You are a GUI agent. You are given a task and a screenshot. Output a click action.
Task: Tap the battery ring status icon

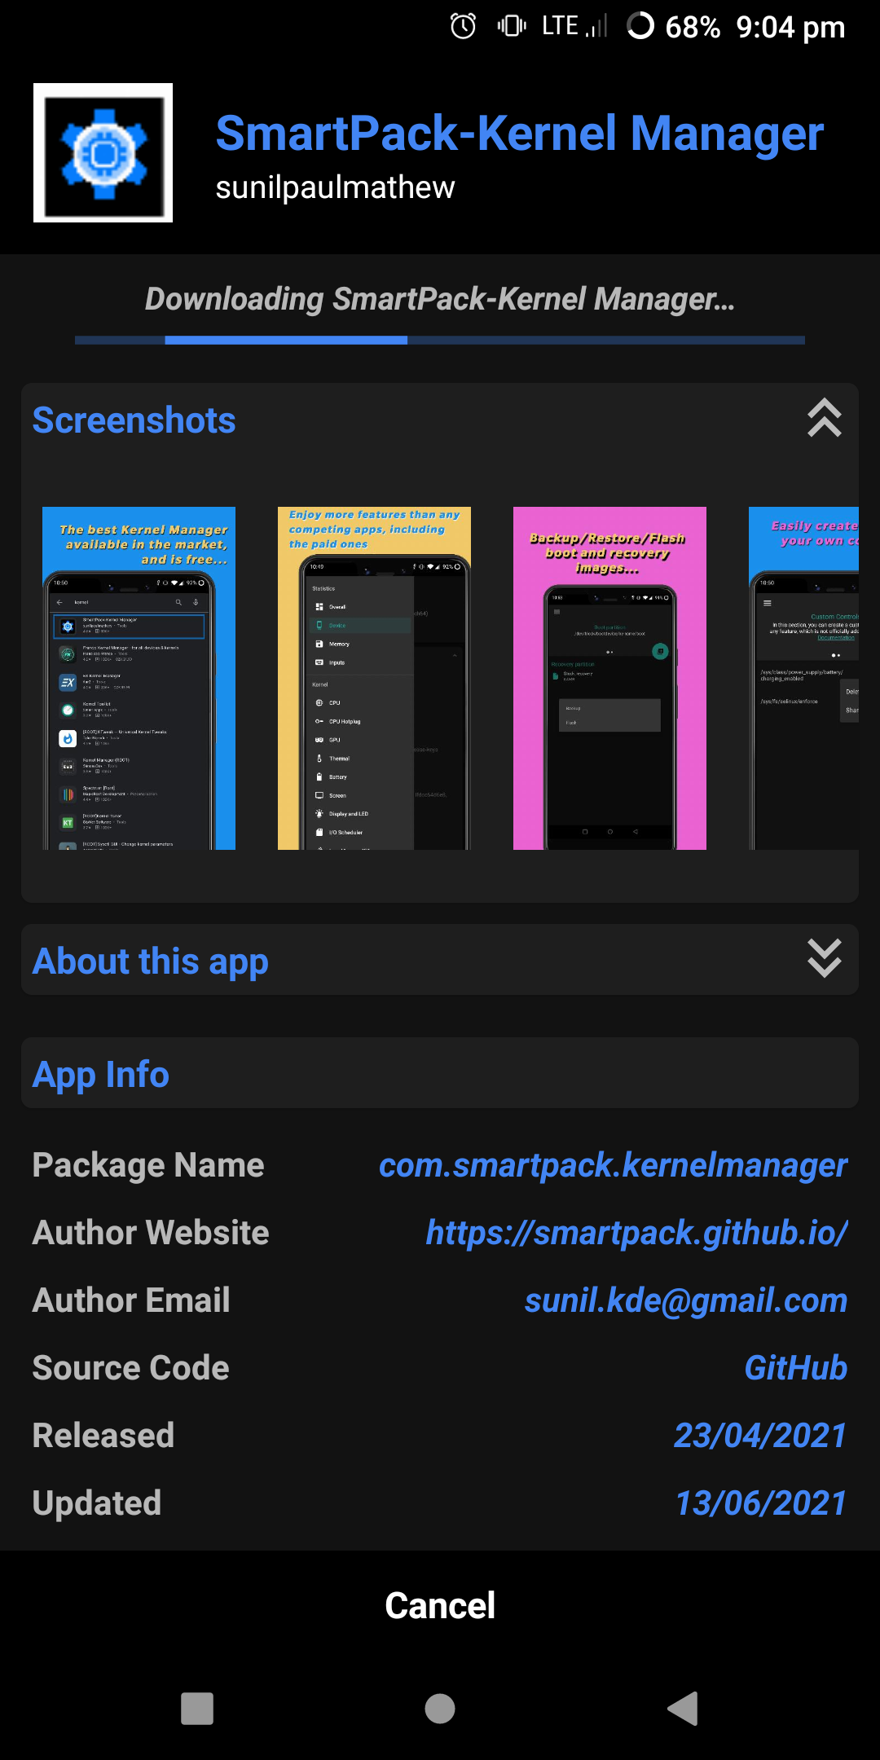pyautogui.click(x=640, y=26)
